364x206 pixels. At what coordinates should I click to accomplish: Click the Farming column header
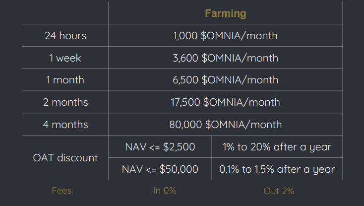coord(226,13)
